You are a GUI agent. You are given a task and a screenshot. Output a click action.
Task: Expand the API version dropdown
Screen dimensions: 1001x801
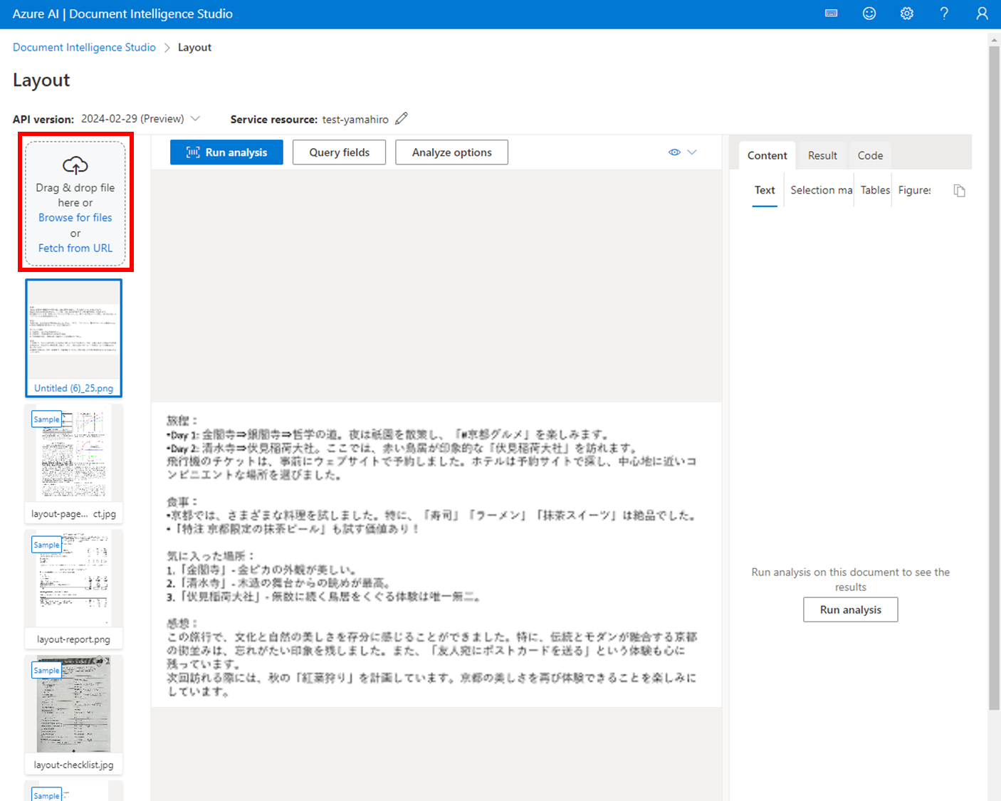pyautogui.click(x=196, y=118)
